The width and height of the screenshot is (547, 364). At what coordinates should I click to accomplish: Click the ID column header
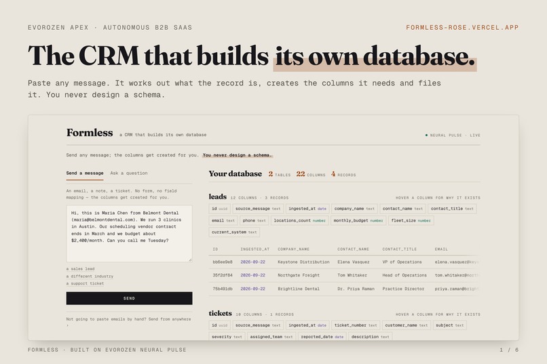pyautogui.click(x=215, y=249)
